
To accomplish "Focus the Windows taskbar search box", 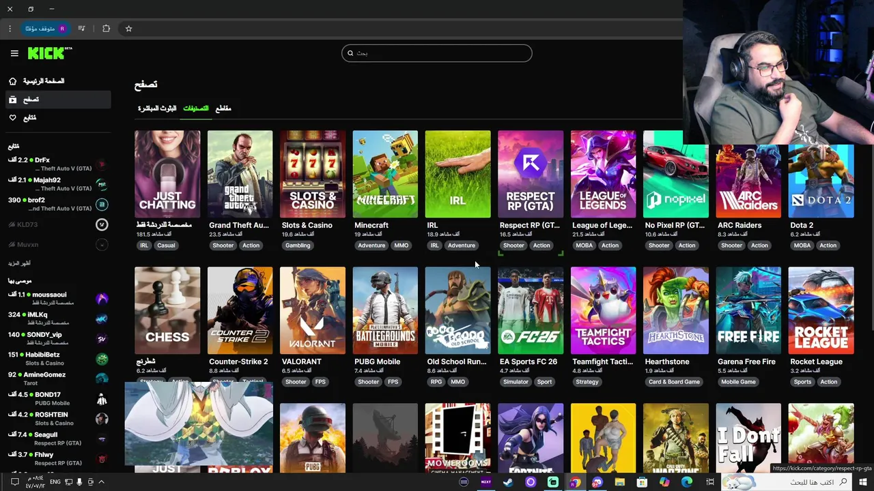I will pyautogui.click(x=785, y=482).
